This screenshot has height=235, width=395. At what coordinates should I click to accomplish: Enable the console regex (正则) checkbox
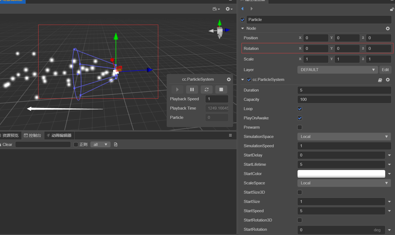click(76, 145)
